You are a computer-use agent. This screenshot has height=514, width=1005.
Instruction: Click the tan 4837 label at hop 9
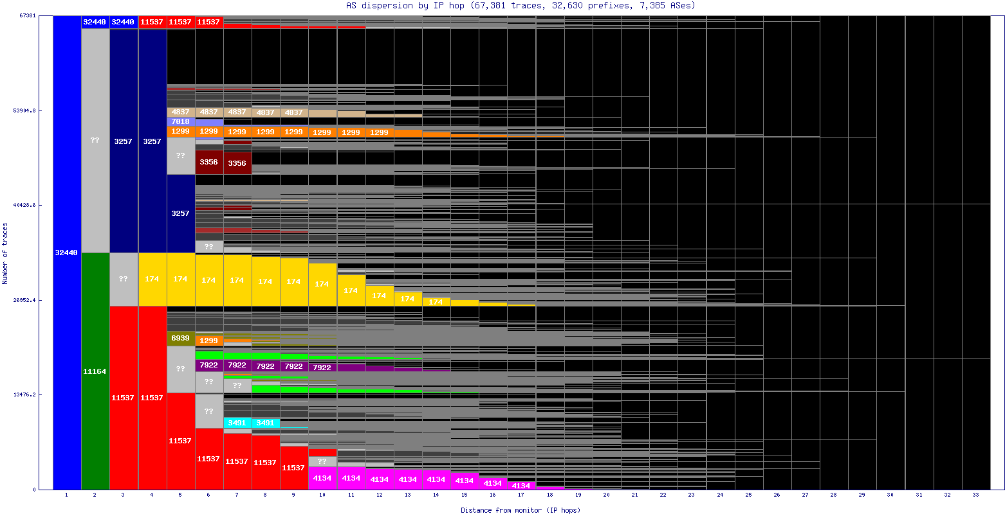[294, 112]
